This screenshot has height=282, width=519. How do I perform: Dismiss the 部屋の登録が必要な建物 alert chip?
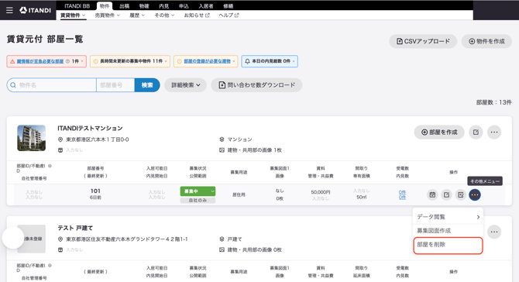tap(234, 61)
